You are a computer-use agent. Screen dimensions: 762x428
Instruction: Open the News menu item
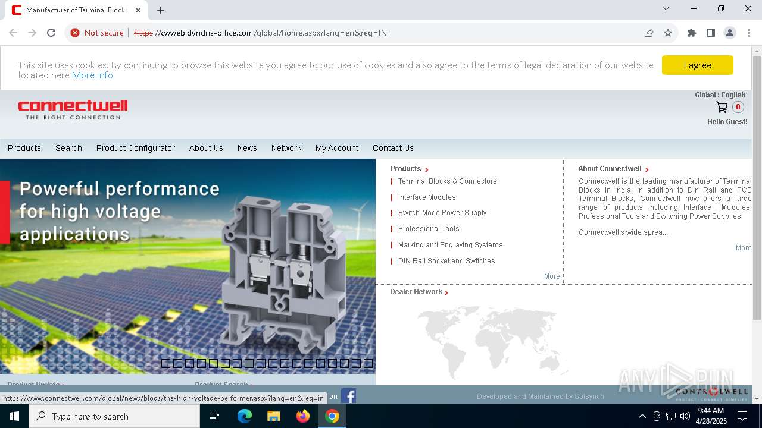coord(247,148)
